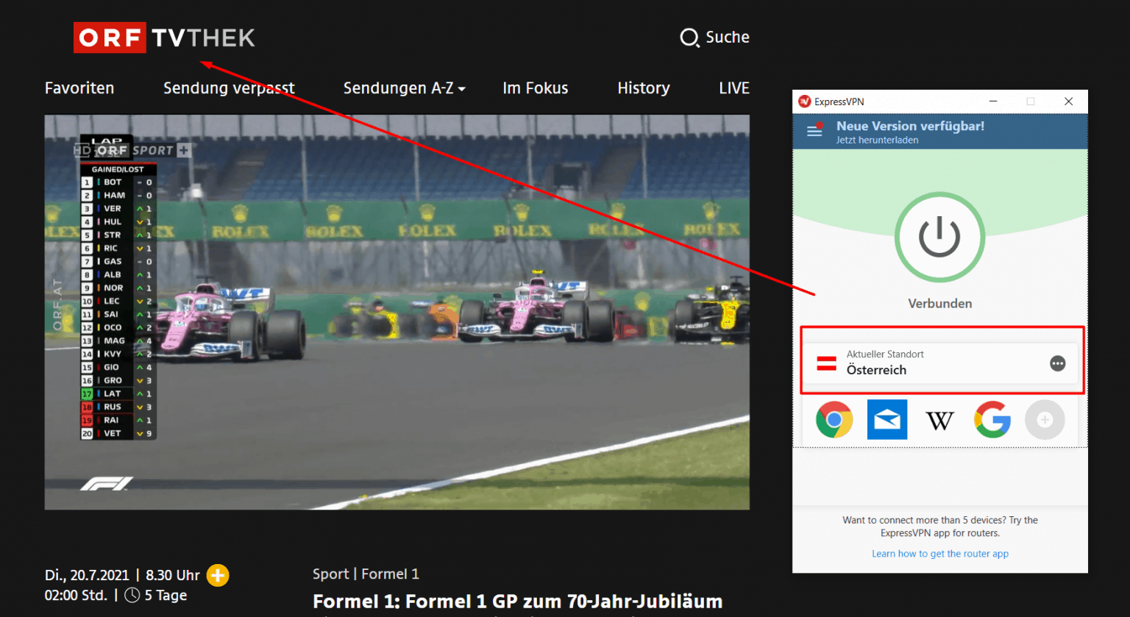This screenshot has height=617, width=1130.
Task: Launch Chrome shortcut in ExpressVPN
Action: coord(834,420)
